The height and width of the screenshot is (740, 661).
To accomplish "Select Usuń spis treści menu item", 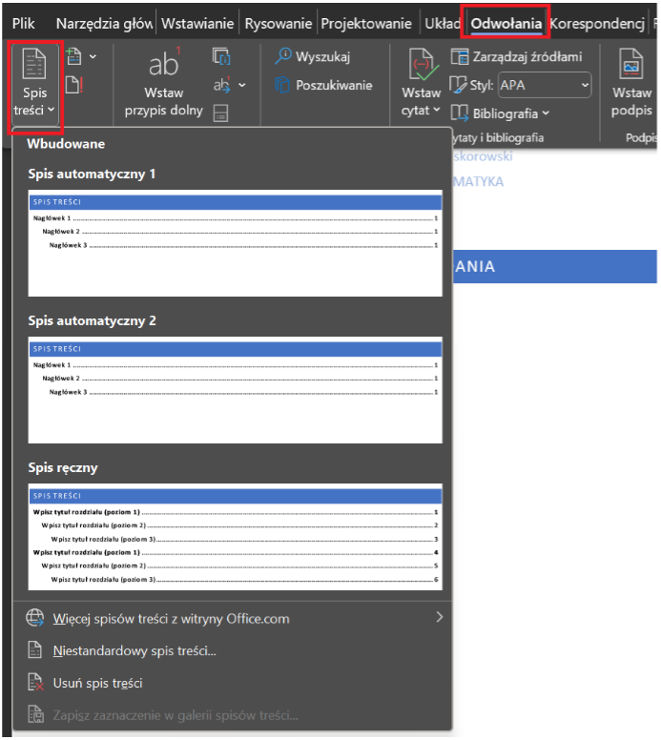I will tap(98, 684).
